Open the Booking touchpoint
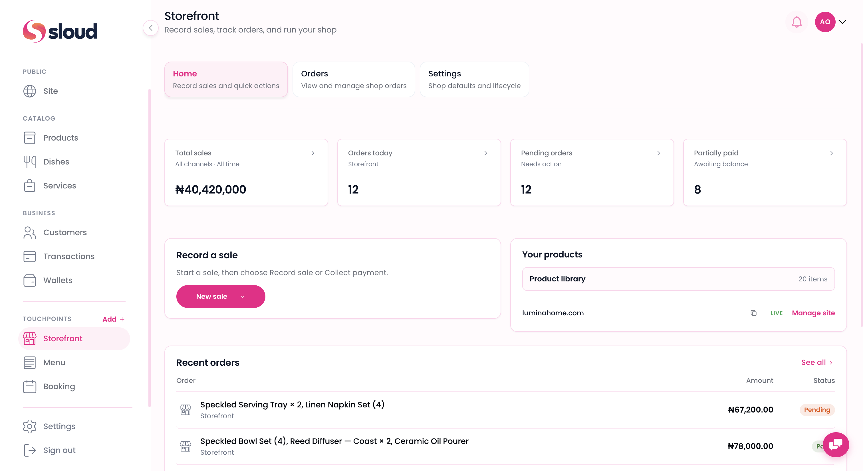 pyautogui.click(x=59, y=386)
